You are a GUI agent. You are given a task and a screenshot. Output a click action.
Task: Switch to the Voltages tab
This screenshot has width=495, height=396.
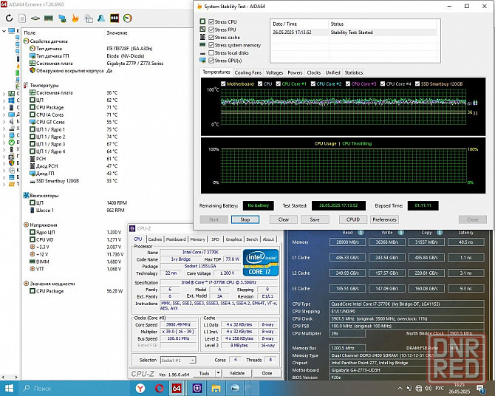[x=274, y=72]
